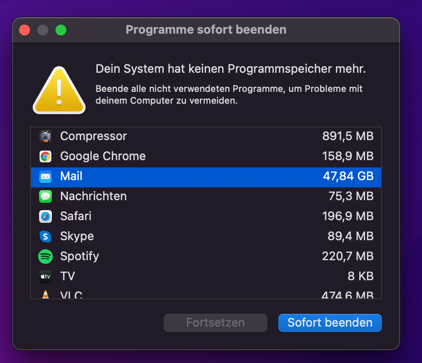422x363 pixels.
Task: Click the Google Chrome icon
Action: click(45, 156)
